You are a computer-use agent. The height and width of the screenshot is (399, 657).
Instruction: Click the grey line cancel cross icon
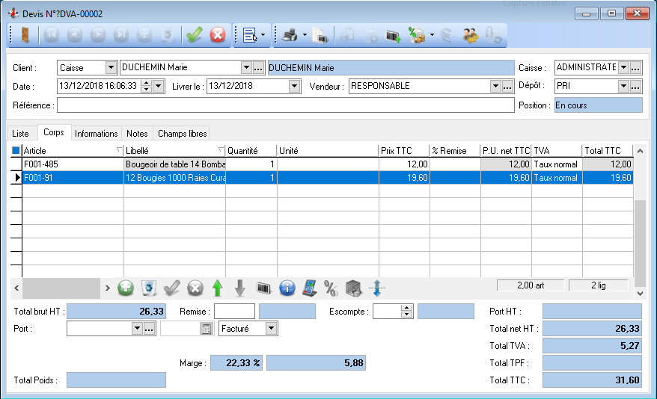195,288
